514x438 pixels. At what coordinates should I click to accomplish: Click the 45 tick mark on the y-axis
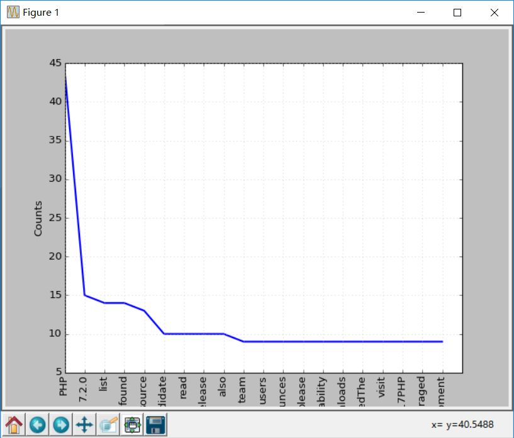coord(56,63)
